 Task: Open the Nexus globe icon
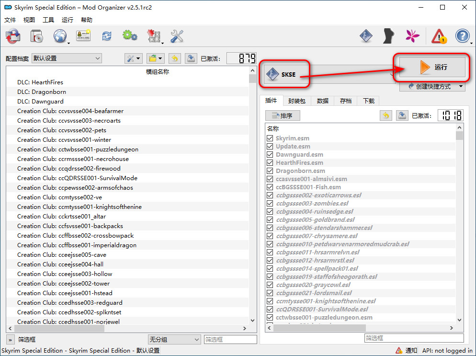click(60, 36)
